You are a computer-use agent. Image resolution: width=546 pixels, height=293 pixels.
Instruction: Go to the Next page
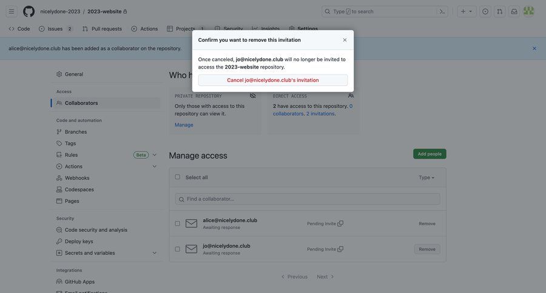click(x=325, y=277)
